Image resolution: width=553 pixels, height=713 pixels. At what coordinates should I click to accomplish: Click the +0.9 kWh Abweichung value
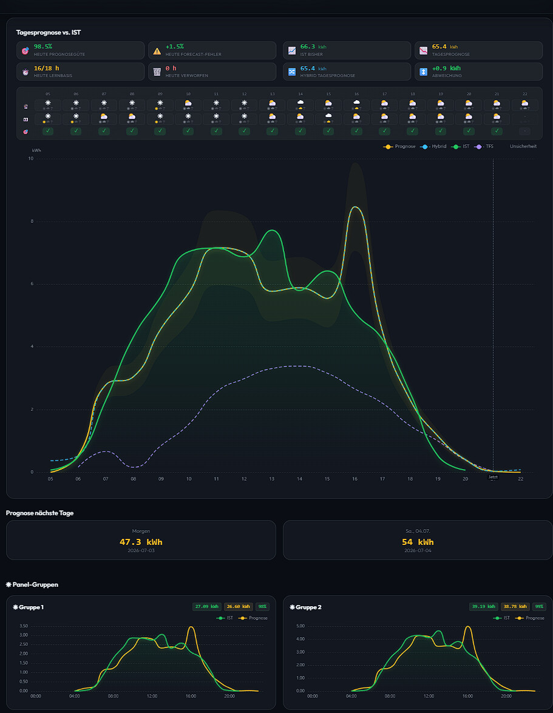coord(446,68)
